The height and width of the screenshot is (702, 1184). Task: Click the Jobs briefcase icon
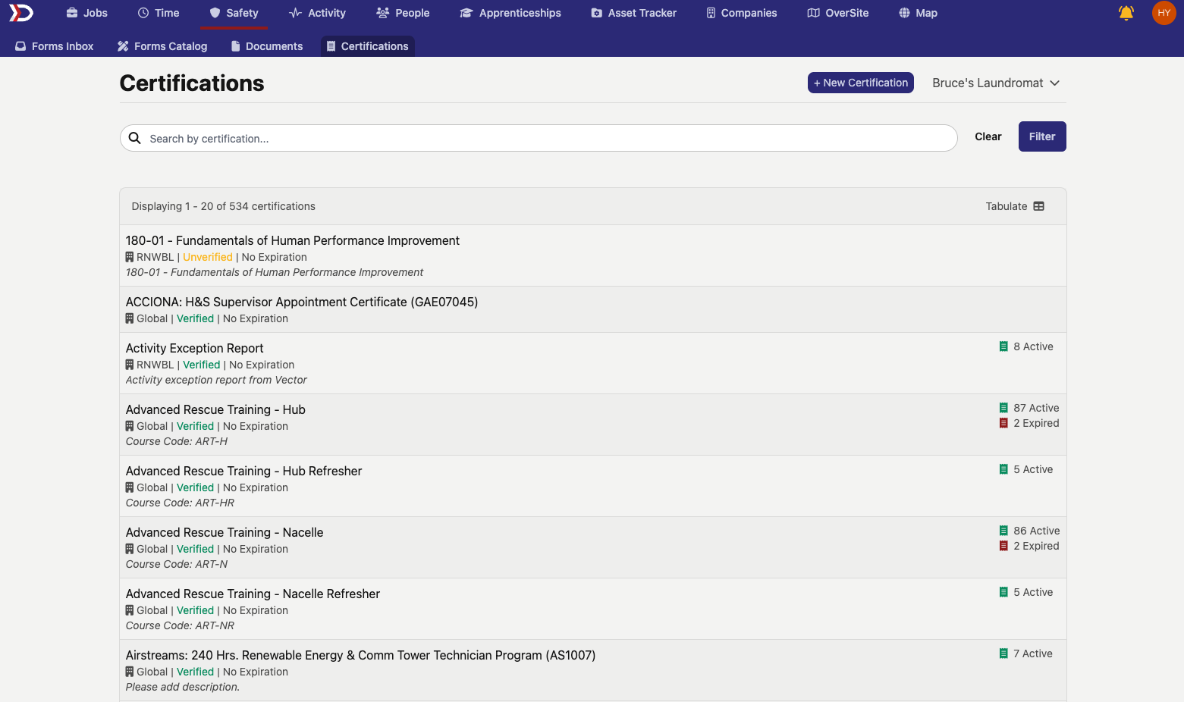click(72, 13)
